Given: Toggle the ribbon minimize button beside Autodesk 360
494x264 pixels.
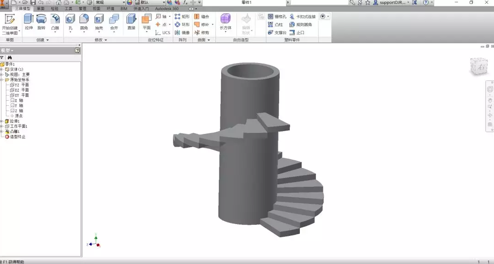Looking at the screenshot, I should pos(191,9).
